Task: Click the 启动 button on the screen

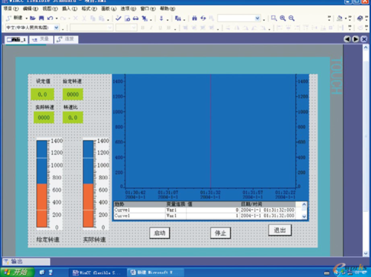Action: [160, 233]
